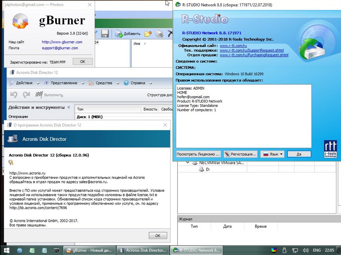The width and height of the screenshot is (341, 255).
Task: Close the gBurner about dialog
Action: 90,5
